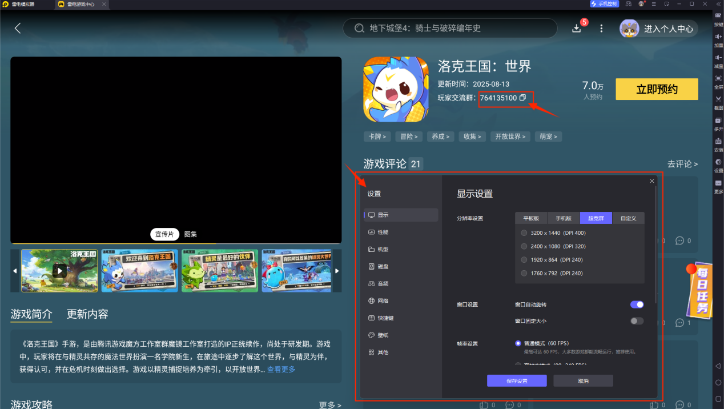The height and width of the screenshot is (409, 724).
Task: Click the 冒险 > tag
Action: [x=409, y=137]
